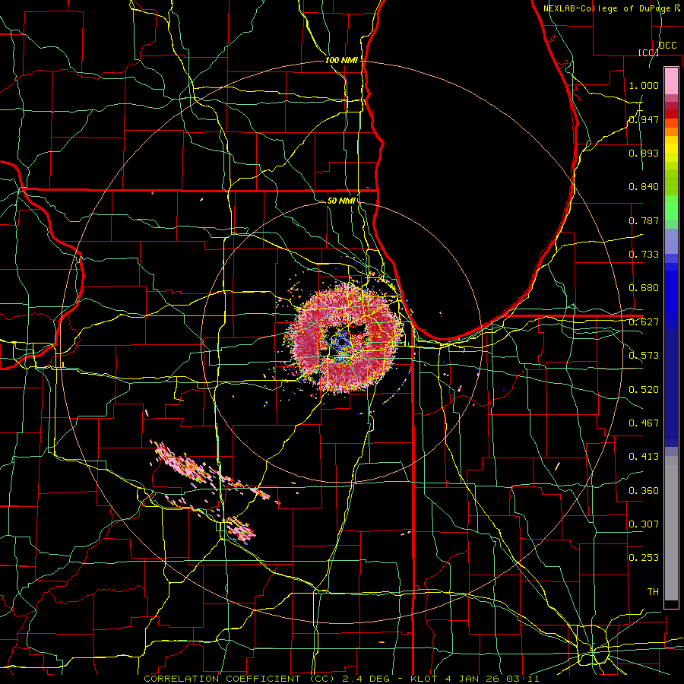
Task: Click the 0.733 legend value
Action: pos(644,255)
